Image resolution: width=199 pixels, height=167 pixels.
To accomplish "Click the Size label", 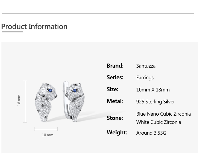I will (112, 89).
